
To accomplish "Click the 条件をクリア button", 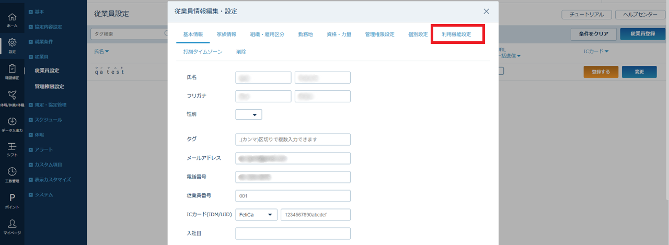I will (593, 34).
